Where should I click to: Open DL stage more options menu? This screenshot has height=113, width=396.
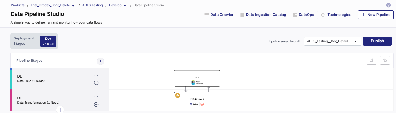click(x=96, y=75)
